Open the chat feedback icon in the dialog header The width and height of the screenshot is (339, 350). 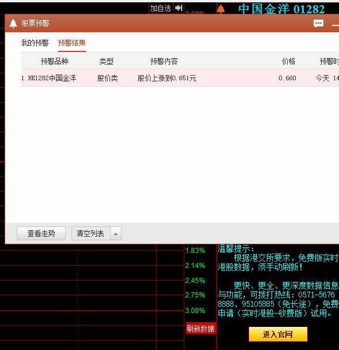(x=318, y=24)
